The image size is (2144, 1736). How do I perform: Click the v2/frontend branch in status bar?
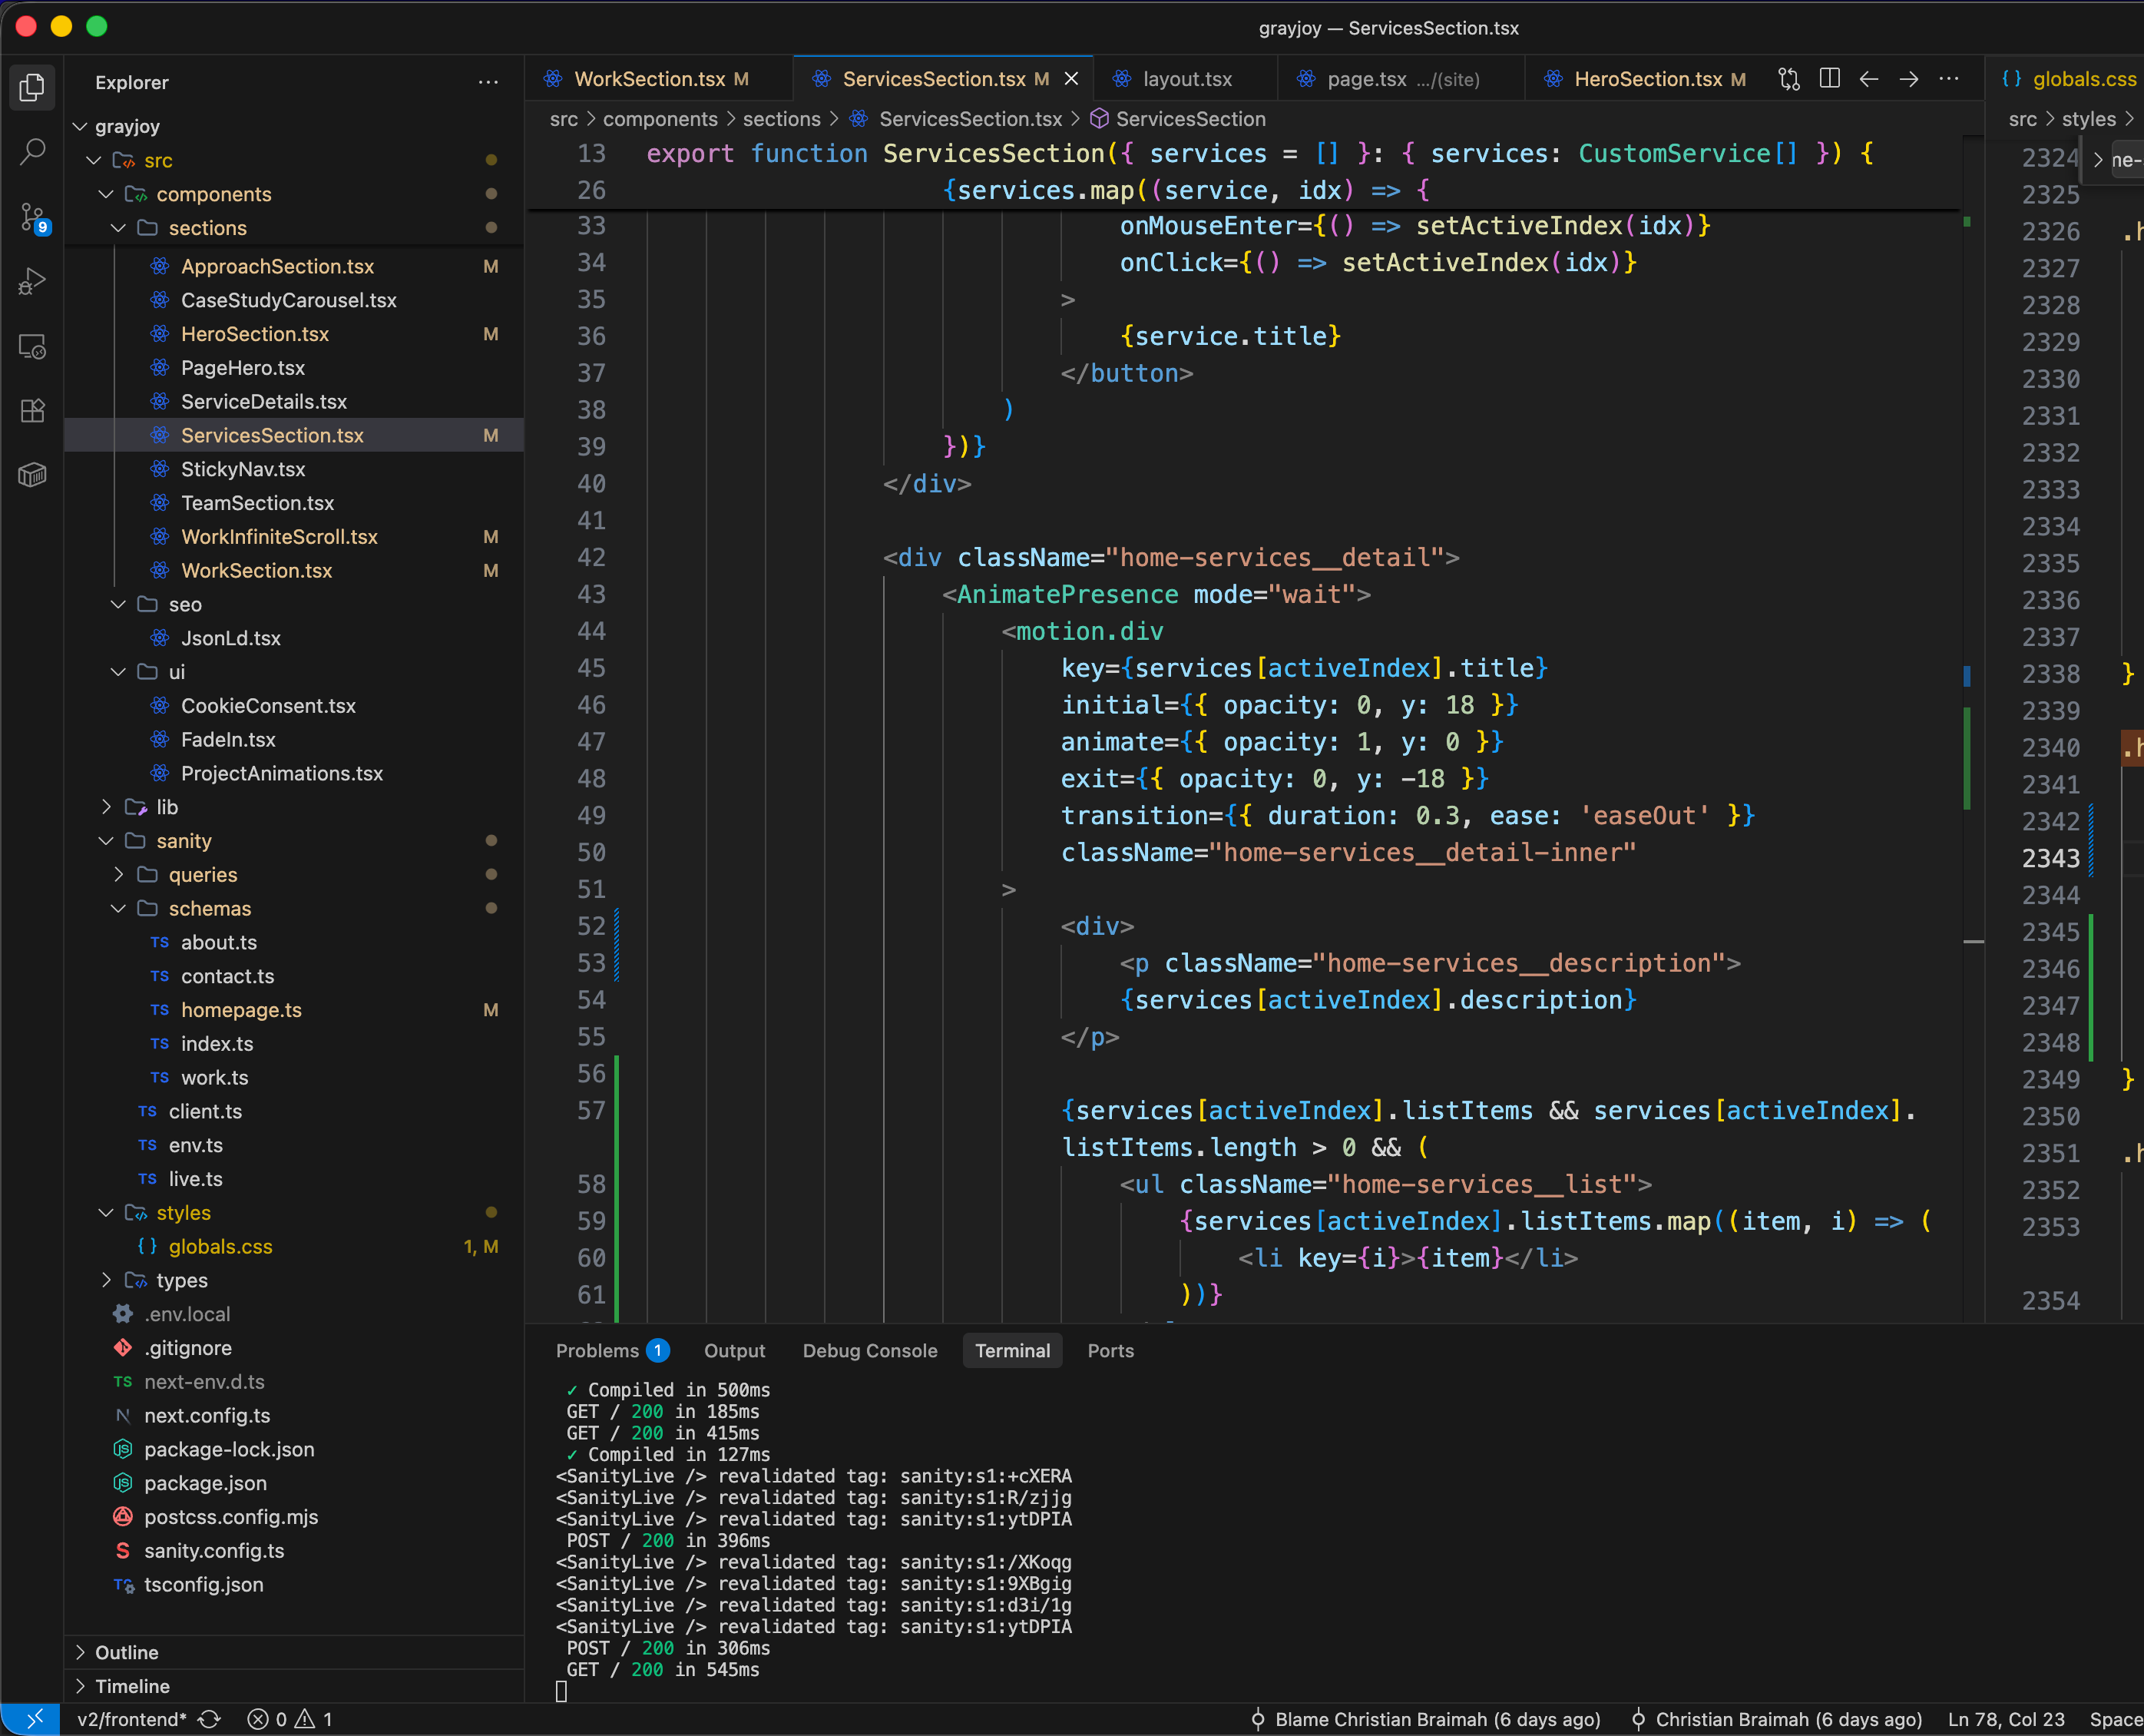point(131,1719)
